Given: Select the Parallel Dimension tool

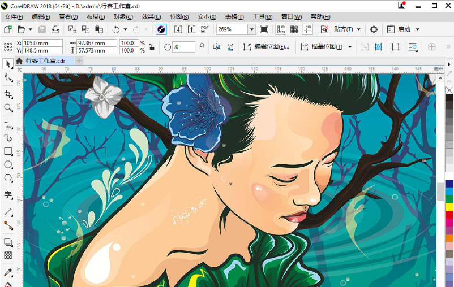Looking at the screenshot, I should [8, 212].
